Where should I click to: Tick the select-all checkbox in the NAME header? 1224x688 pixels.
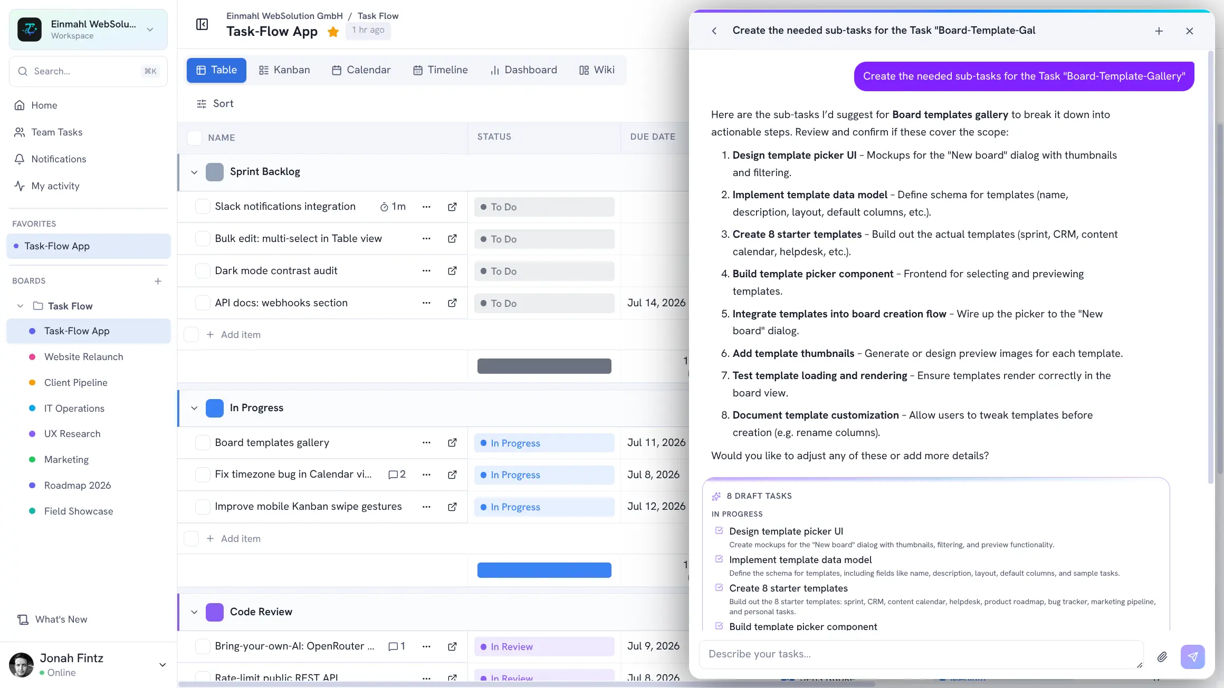pos(195,138)
